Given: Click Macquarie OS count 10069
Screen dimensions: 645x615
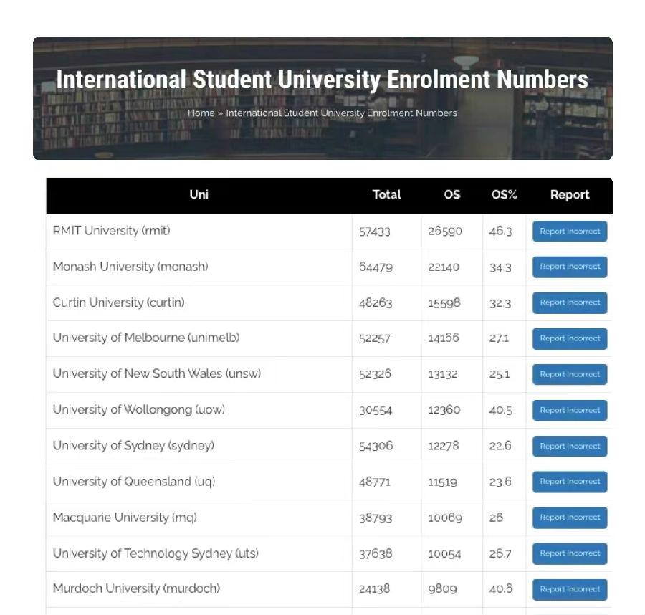Looking at the screenshot, I should coord(445,518).
